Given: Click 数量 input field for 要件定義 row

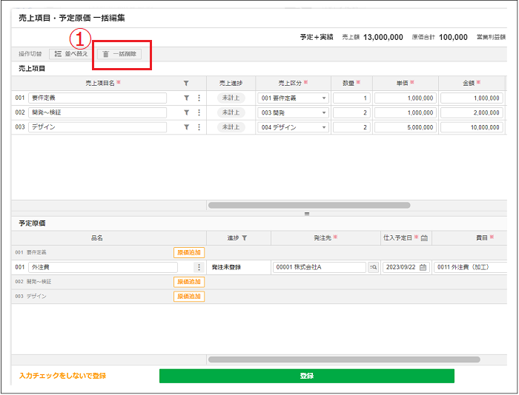Looking at the screenshot, I should (351, 98).
